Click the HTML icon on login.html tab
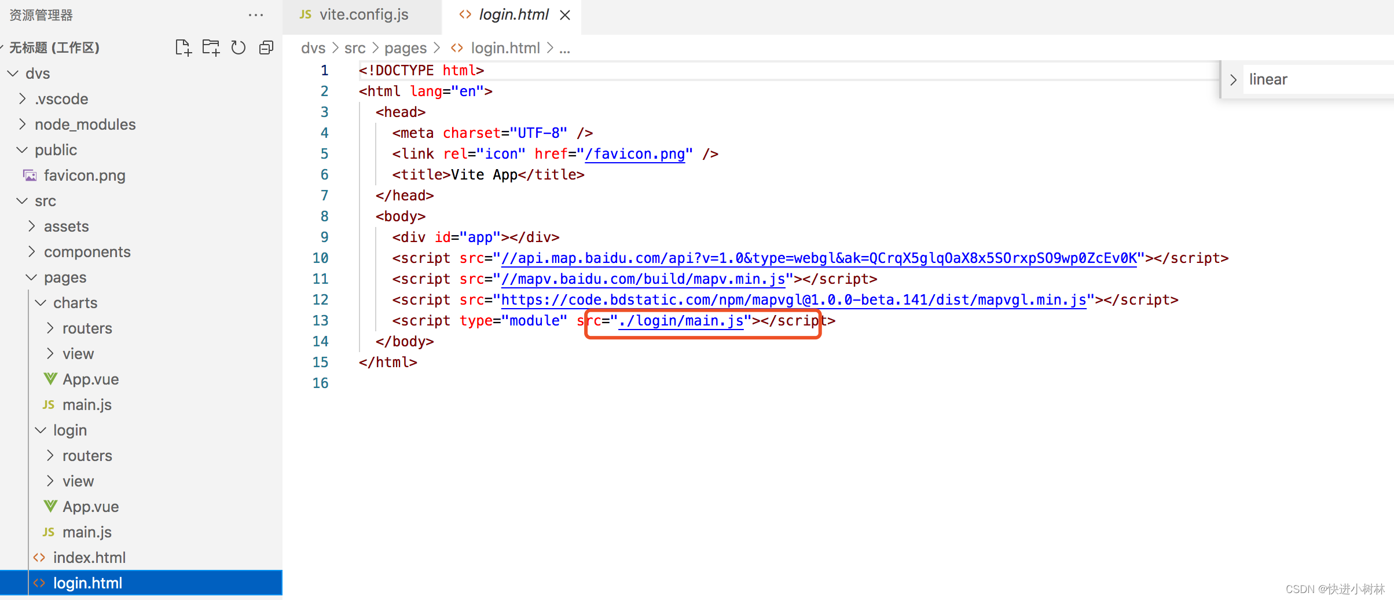This screenshot has width=1394, height=600. pos(465,14)
